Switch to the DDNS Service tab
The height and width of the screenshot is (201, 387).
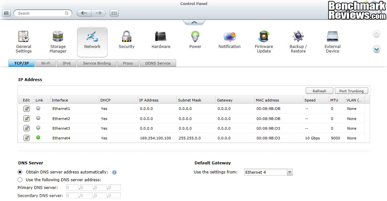click(x=158, y=63)
